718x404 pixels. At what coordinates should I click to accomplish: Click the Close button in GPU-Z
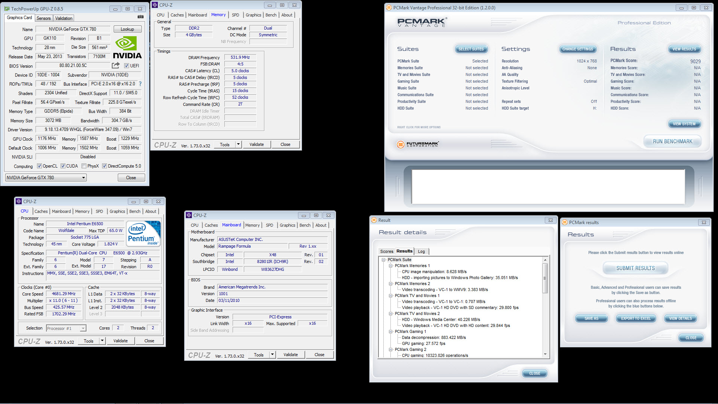[131, 178]
